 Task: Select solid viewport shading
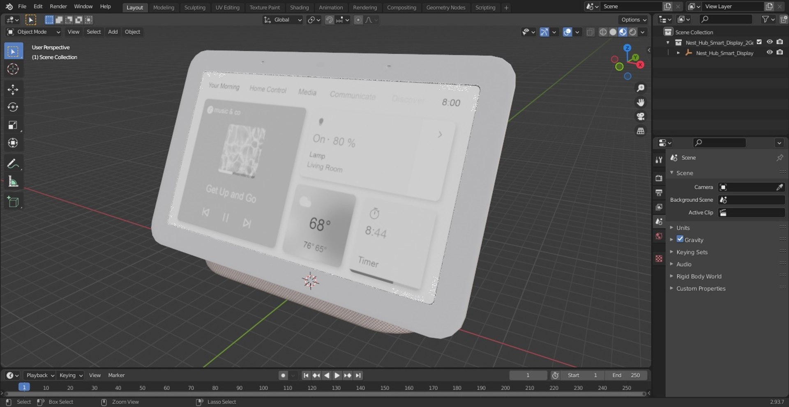click(x=613, y=32)
